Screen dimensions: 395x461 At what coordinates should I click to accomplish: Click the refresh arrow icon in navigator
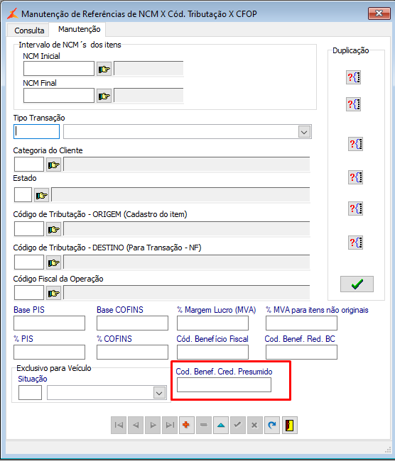click(272, 425)
